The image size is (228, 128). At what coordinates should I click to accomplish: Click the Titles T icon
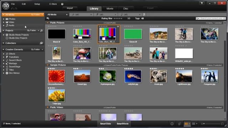tap(7, 70)
